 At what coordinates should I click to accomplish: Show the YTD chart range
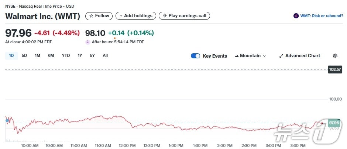click(66, 56)
